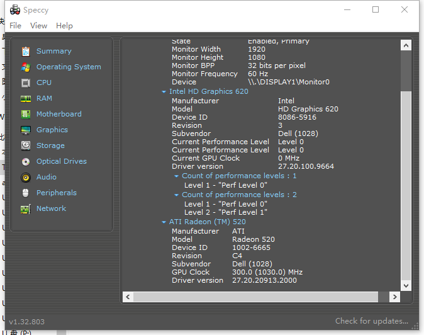Click the Monitor Height 1080 value
The height and width of the screenshot is (335, 424).
point(256,57)
